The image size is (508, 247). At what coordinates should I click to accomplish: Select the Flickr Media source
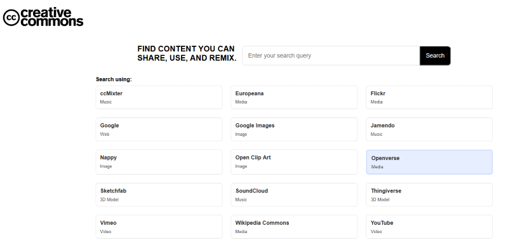point(429,97)
